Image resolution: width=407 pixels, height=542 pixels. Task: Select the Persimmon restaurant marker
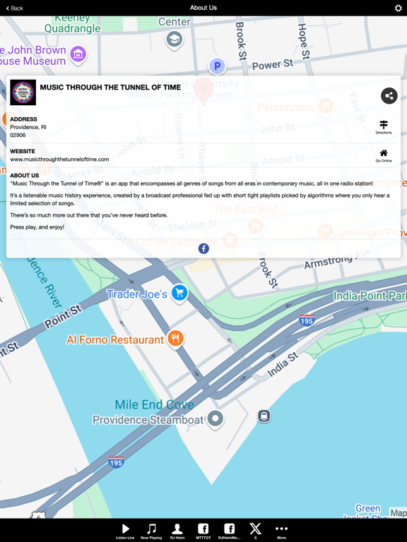[x=325, y=105]
